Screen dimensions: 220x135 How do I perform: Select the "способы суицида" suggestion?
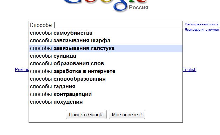(53, 56)
